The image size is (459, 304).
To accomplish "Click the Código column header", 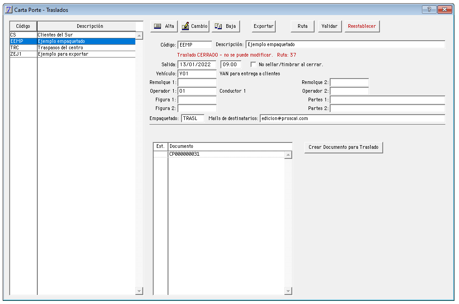I will click(x=23, y=26).
